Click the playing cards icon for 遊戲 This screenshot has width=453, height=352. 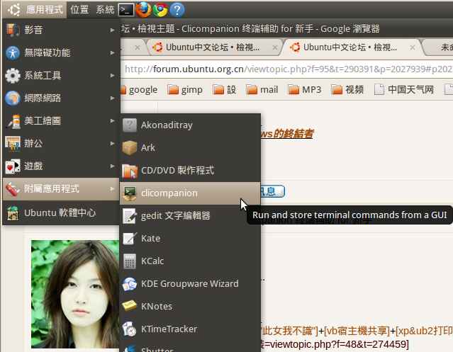click(13, 166)
